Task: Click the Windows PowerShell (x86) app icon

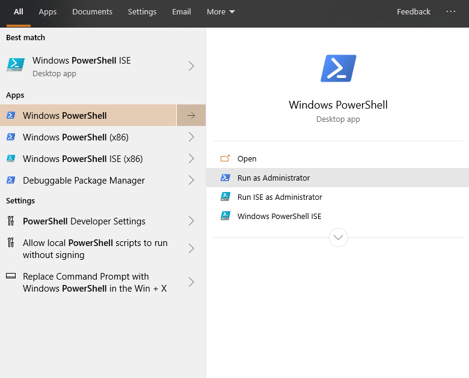Action: [x=10, y=137]
